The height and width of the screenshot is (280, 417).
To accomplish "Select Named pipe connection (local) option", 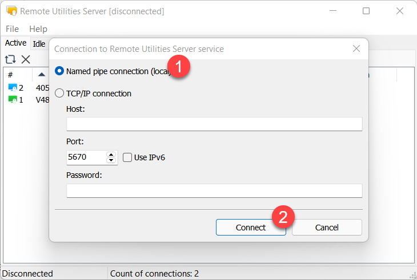I will 59,71.
